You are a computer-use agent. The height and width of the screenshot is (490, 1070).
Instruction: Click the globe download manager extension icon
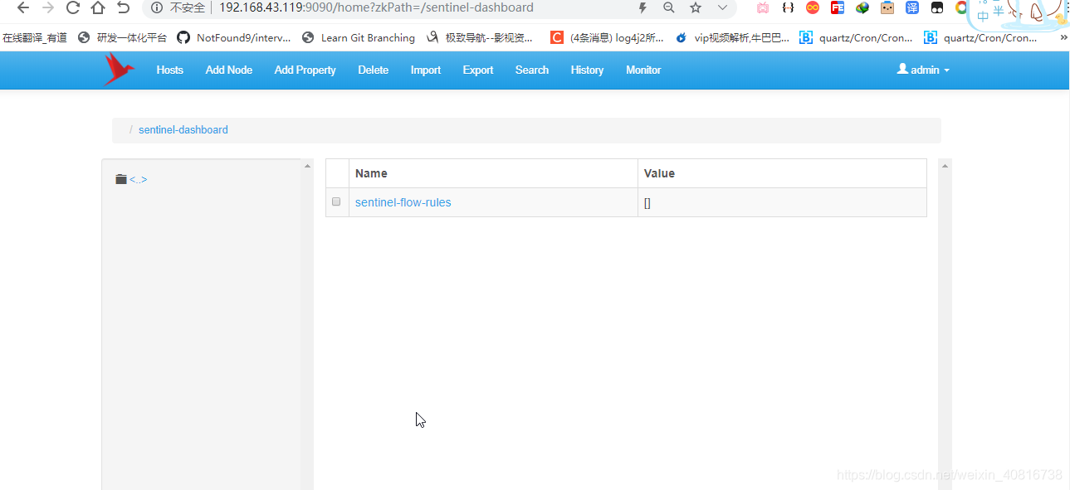(862, 7)
